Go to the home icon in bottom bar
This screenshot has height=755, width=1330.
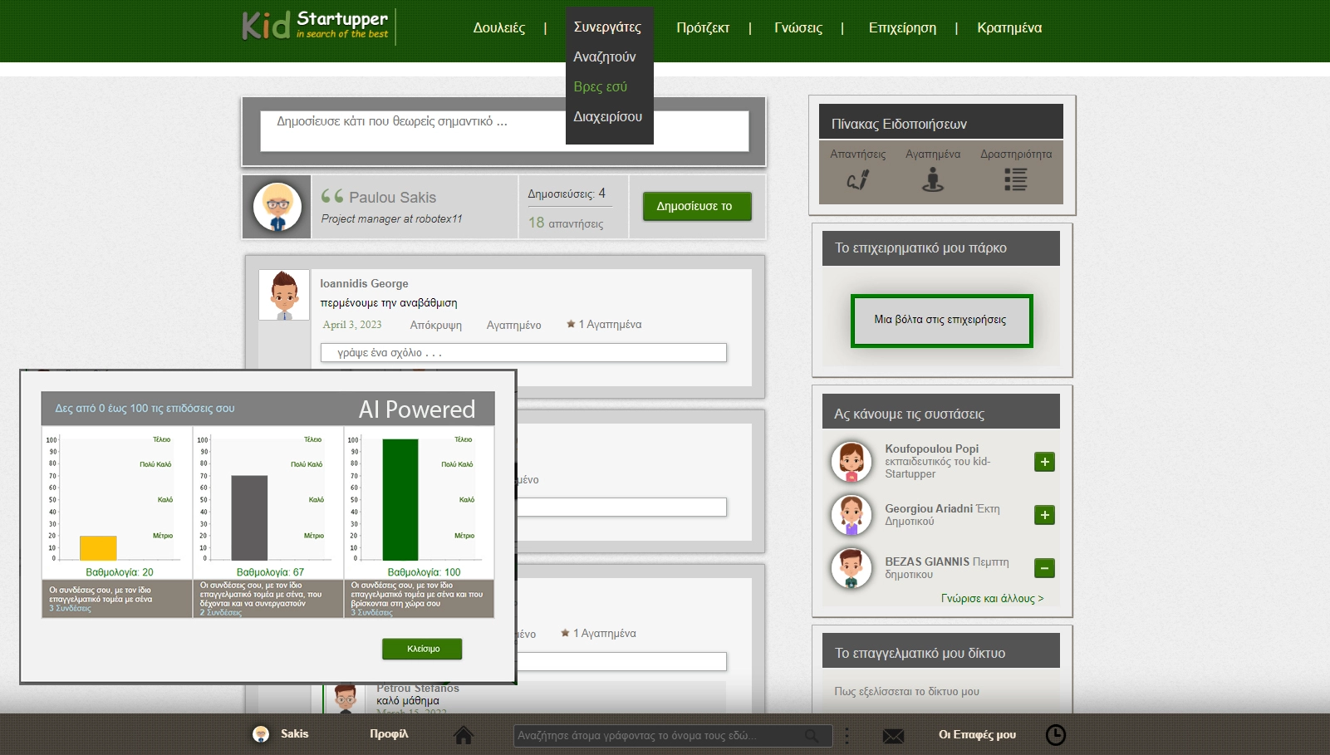464,735
